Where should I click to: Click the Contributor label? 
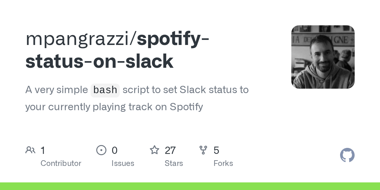61,163
